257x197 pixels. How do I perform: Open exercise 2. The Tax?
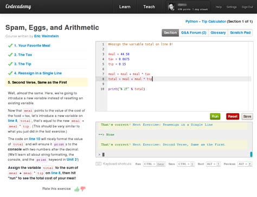pos(23,55)
